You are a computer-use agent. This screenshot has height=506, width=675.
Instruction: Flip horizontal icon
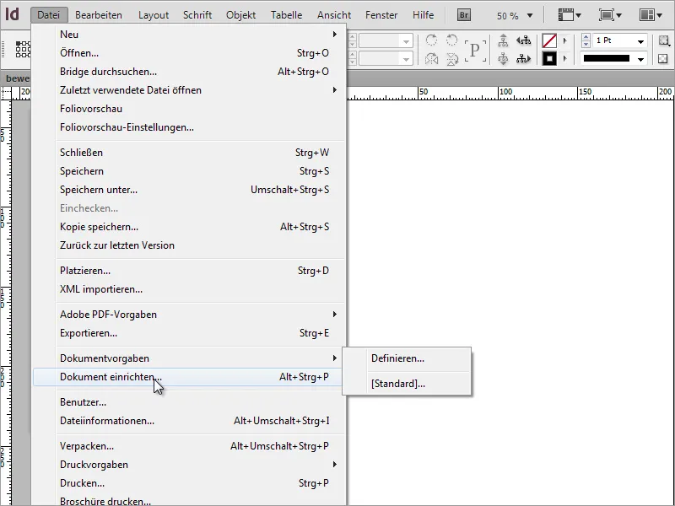(x=431, y=58)
